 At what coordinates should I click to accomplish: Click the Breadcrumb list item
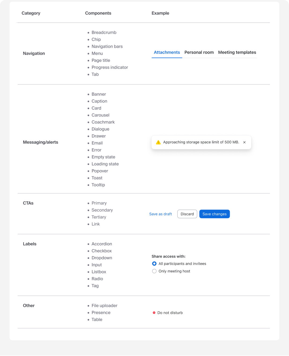pyautogui.click(x=104, y=32)
